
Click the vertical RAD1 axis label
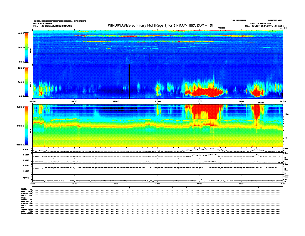(x=30, y=84)
